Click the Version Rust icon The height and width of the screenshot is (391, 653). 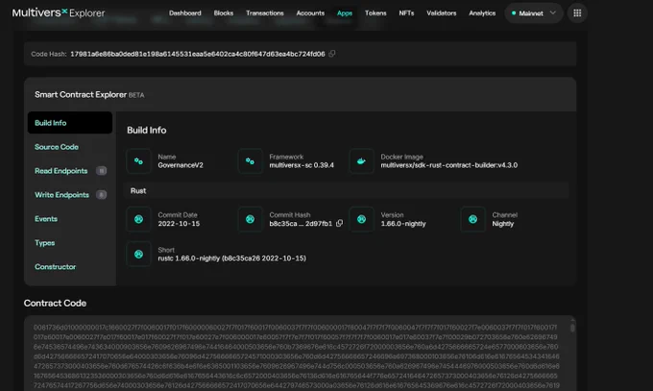point(361,219)
